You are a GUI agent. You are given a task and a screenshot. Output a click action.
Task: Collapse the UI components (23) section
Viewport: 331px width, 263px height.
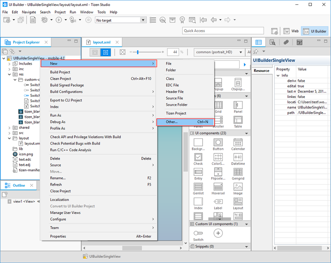click(x=245, y=133)
